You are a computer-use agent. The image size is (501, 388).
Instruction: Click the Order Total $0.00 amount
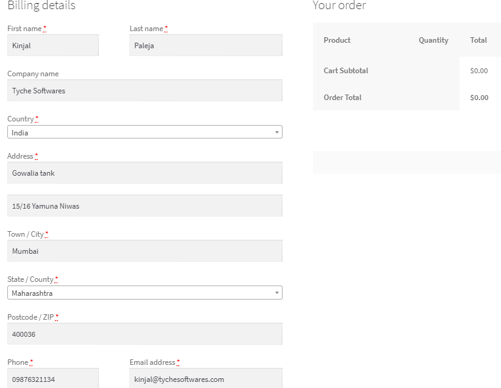point(479,98)
